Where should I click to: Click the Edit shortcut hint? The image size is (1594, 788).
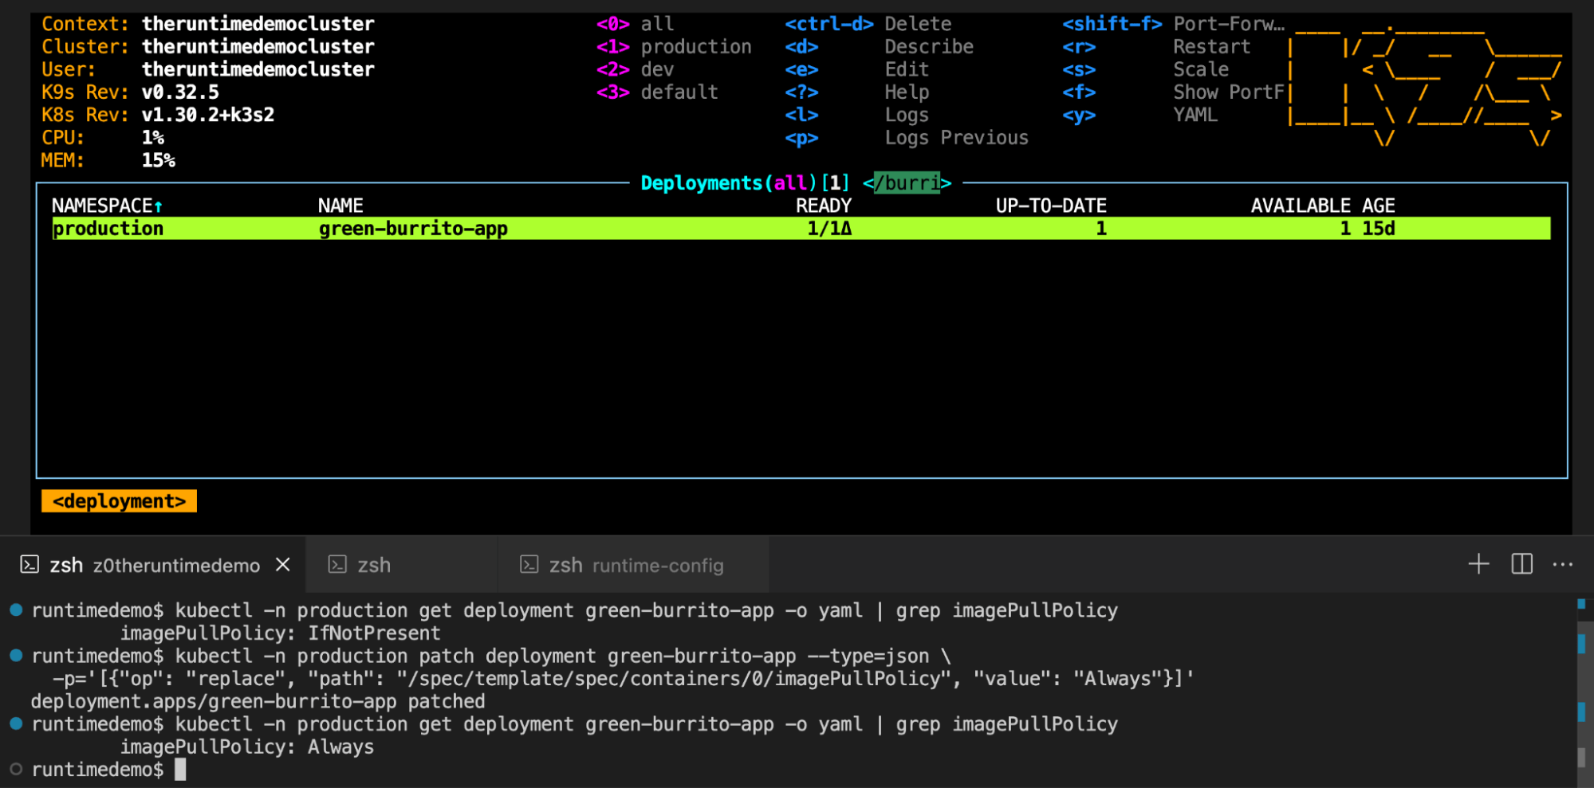(907, 69)
